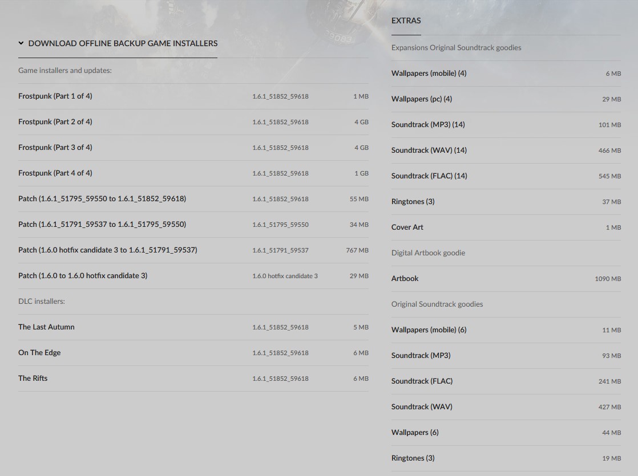Click version '1.6.1_51791_59537' in version column

280,250
